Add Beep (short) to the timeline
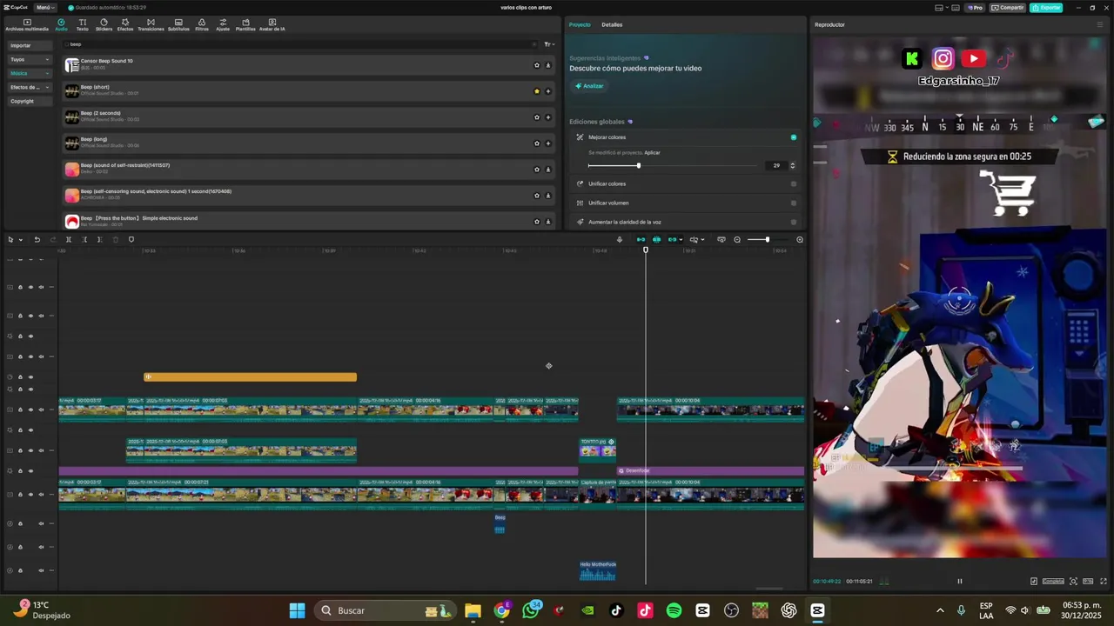This screenshot has width=1114, height=626. [x=547, y=91]
